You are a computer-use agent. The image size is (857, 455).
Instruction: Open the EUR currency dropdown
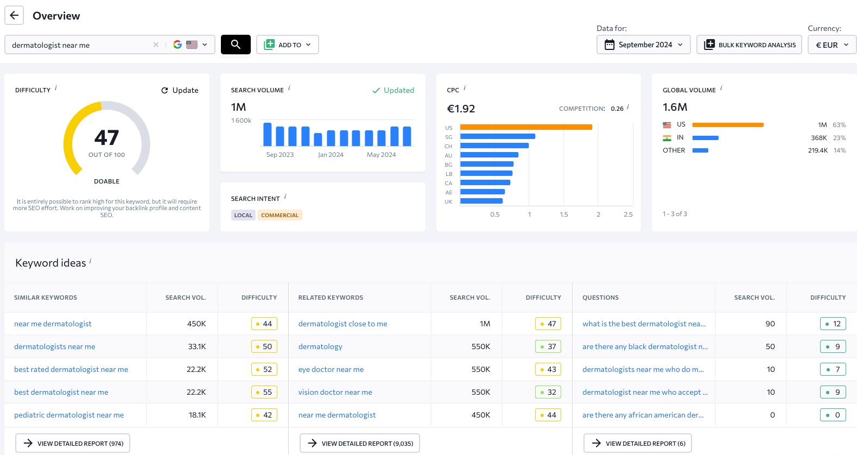tap(832, 45)
